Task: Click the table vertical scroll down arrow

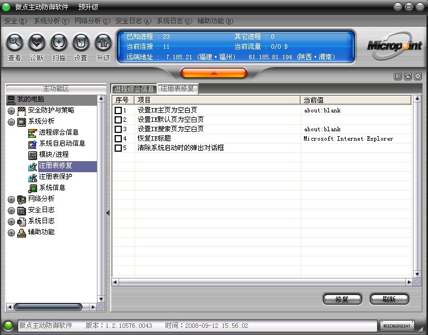Action: click(x=417, y=274)
